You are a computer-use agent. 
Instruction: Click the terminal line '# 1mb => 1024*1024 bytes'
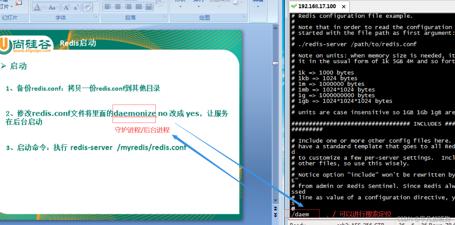(x=333, y=90)
